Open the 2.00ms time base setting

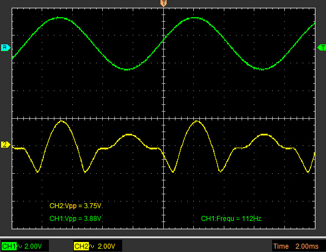[x=307, y=246]
